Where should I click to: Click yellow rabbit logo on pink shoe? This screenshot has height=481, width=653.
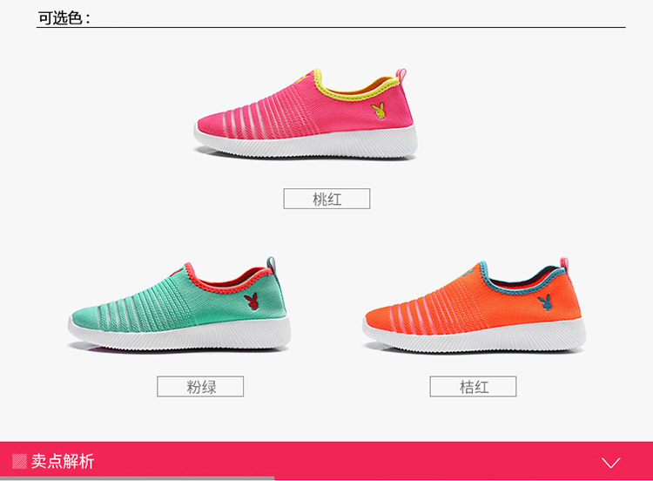(x=379, y=111)
